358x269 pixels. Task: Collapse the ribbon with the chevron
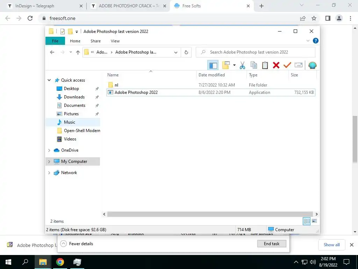(x=308, y=41)
